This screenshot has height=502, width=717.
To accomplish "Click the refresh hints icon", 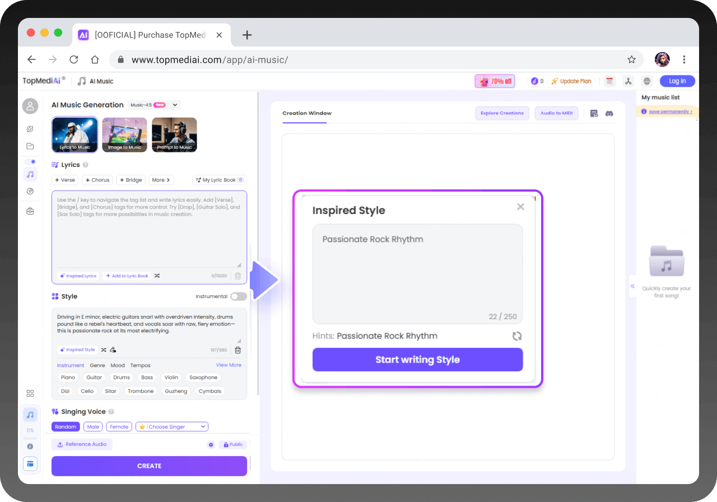I will [x=516, y=336].
